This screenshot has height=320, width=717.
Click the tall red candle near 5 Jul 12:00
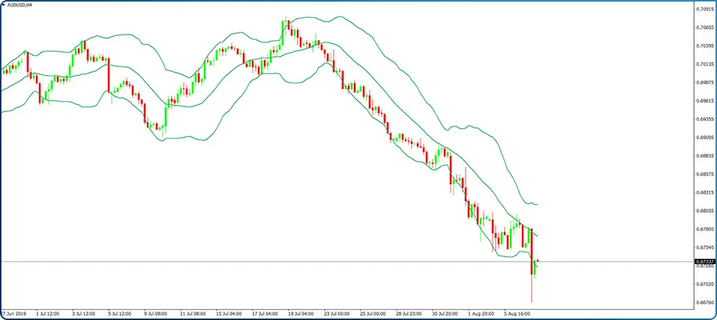[x=108, y=76]
